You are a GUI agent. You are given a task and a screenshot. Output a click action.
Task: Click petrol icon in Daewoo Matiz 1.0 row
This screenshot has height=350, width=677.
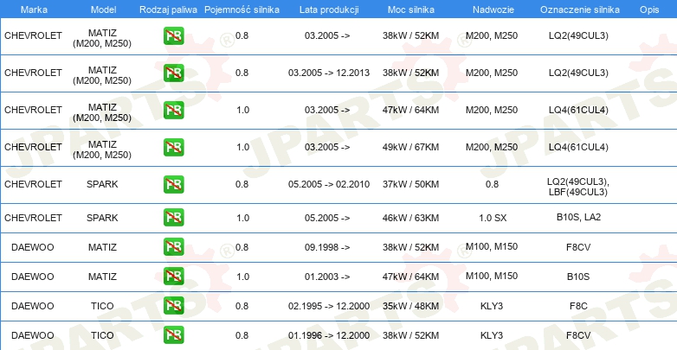click(x=174, y=277)
